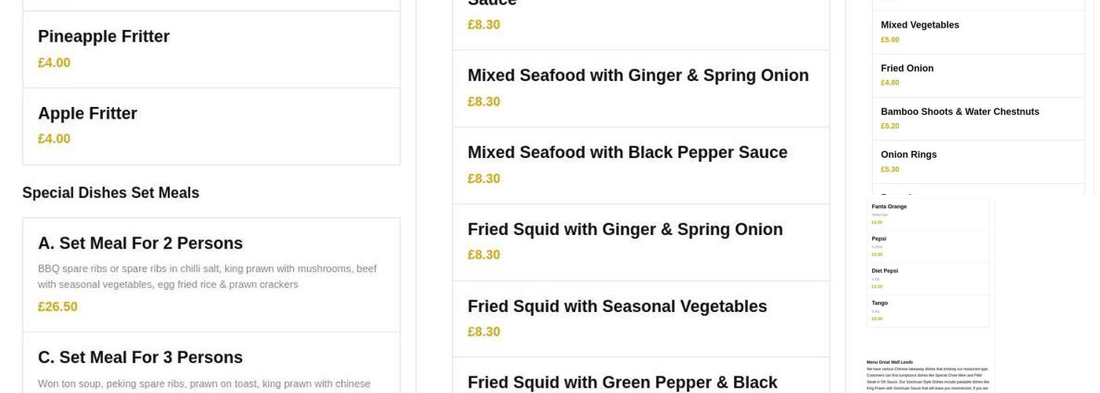Select the Tango drink
This screenshot has width=1100, height=393.
tap(879, 303)
